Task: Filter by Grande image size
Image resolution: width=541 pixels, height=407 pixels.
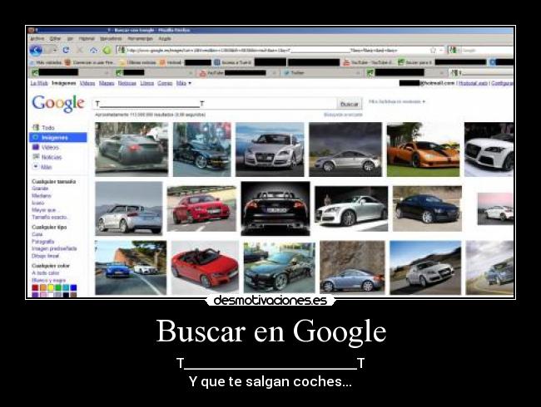Action: pyautogui.click(x=40, y=189)
